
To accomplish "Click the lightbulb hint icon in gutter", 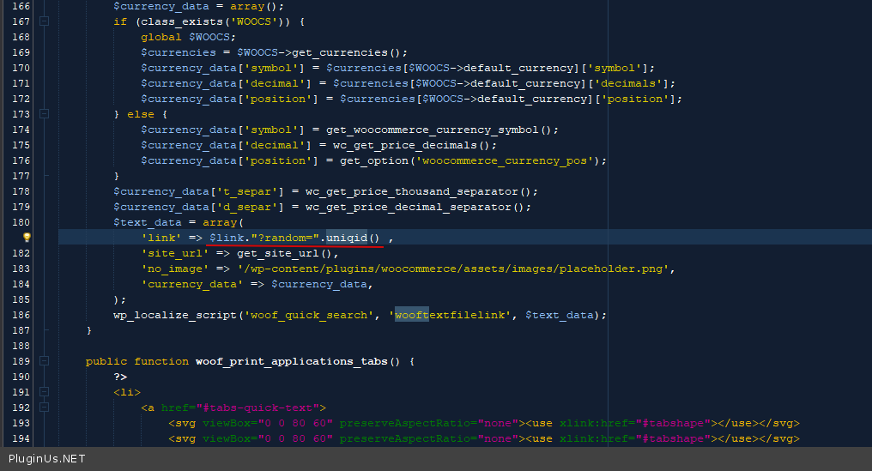I will pyautogui.click(x=27, y=238).
